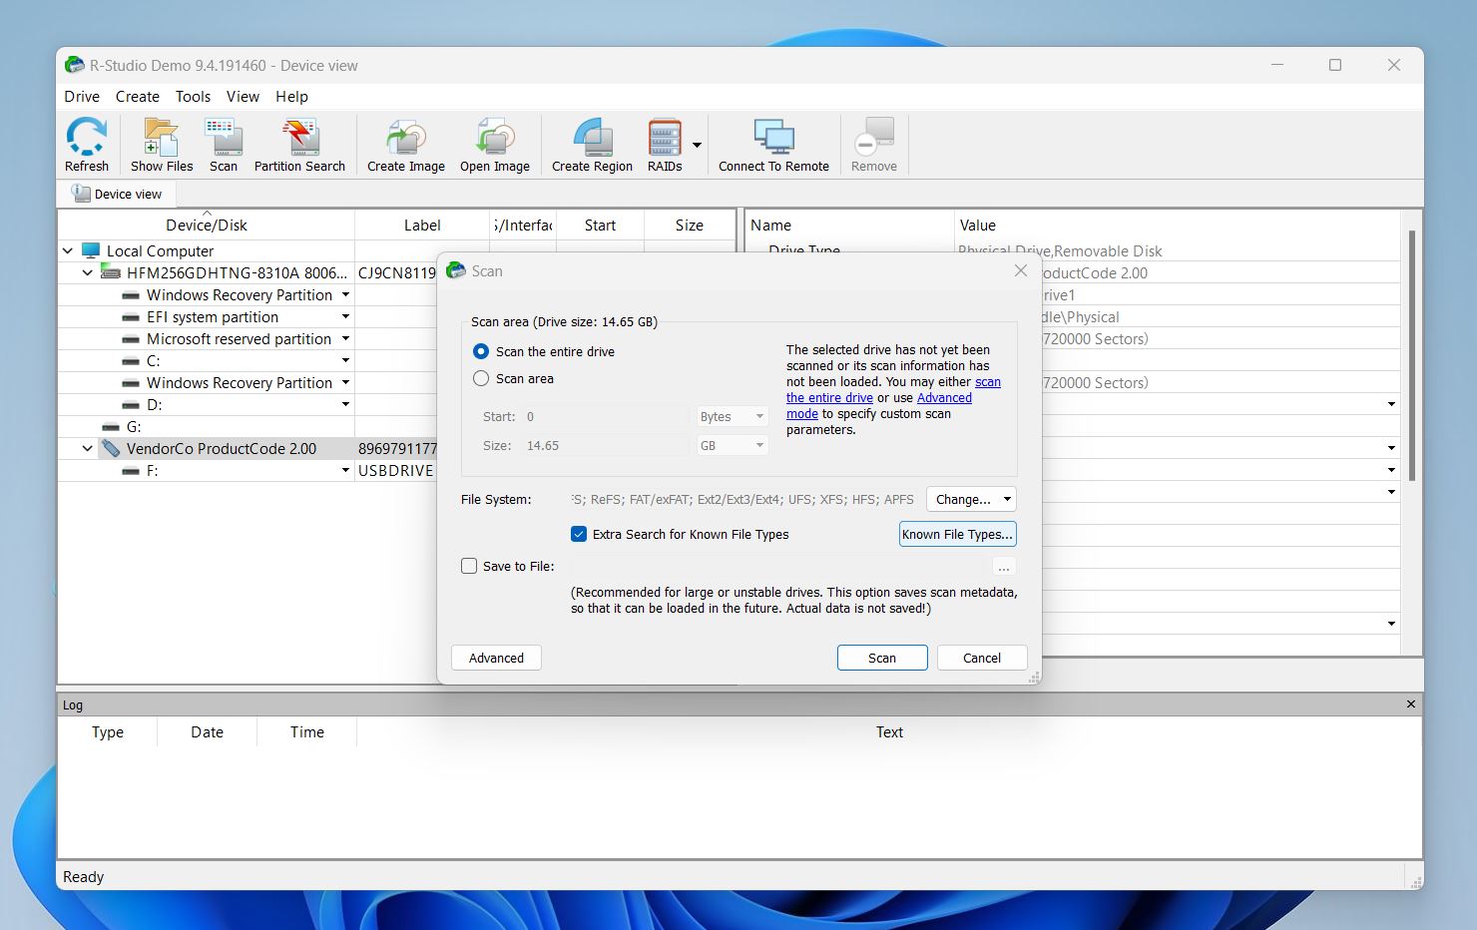Select the Create Image tool

tap(405, 143)
